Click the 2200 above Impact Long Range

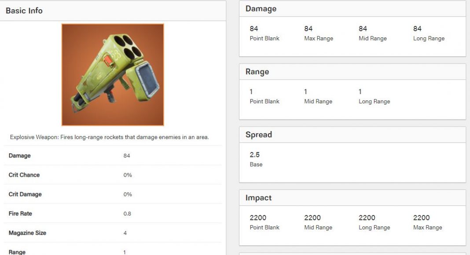367,218
